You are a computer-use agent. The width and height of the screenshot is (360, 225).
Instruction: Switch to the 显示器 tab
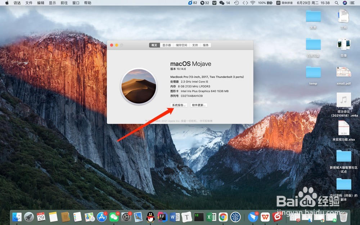click(167, 45)
